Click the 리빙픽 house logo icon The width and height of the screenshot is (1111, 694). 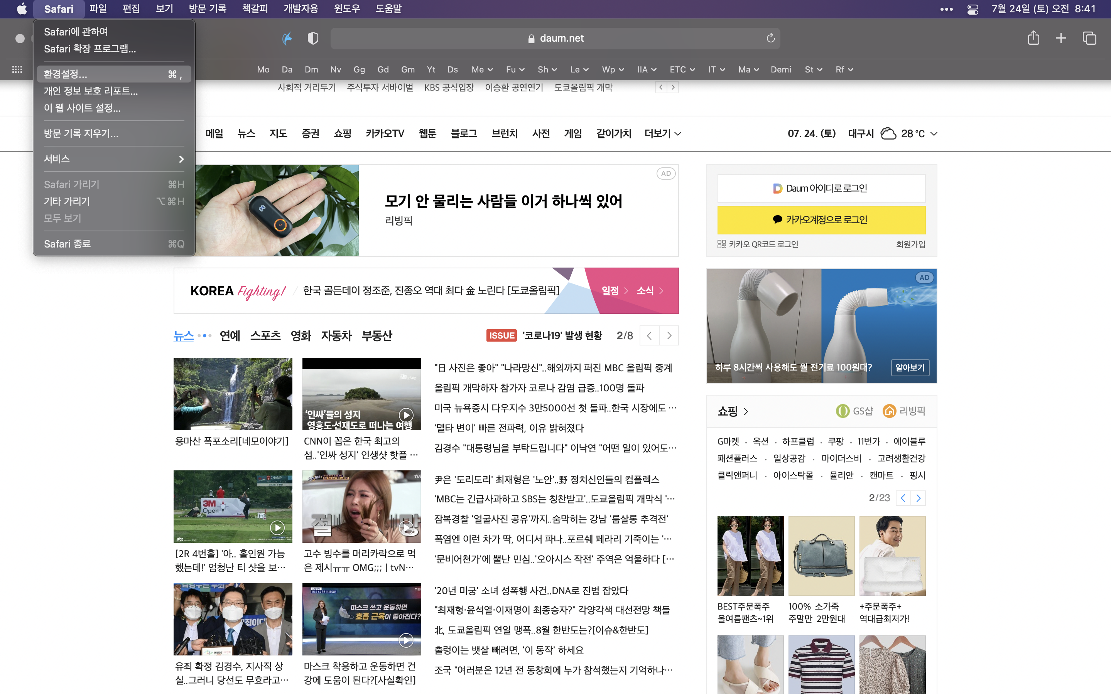(x=889, y=411)
